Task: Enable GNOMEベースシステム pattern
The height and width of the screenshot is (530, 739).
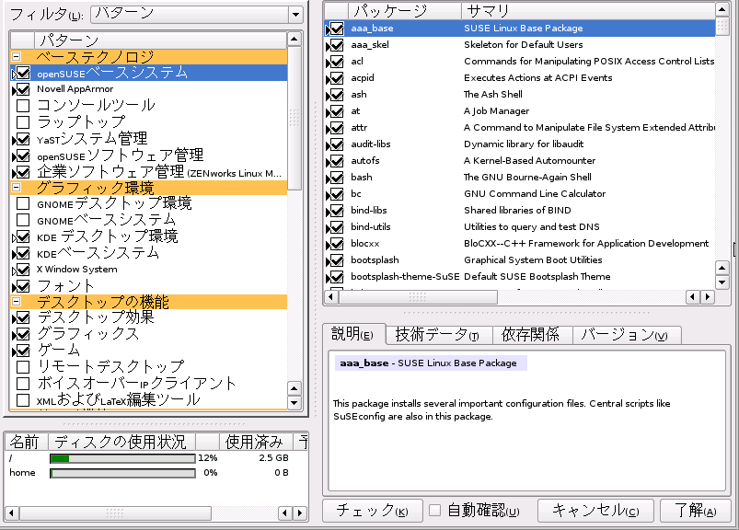Action: [x=23, y=220]
